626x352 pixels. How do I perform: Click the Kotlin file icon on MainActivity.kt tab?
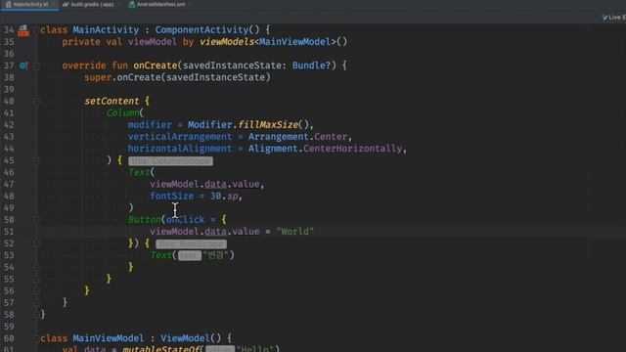9,4
